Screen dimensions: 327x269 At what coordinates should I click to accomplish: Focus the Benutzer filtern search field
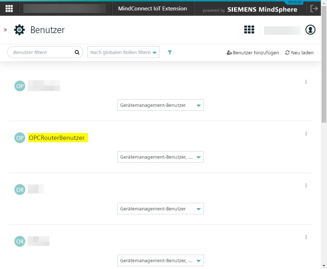(45, 52)
